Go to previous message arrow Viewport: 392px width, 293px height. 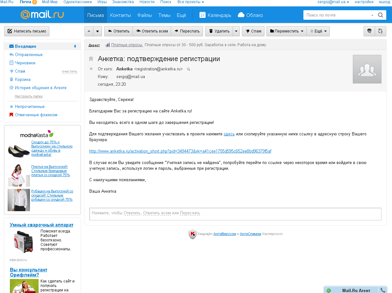pos(89,31)
